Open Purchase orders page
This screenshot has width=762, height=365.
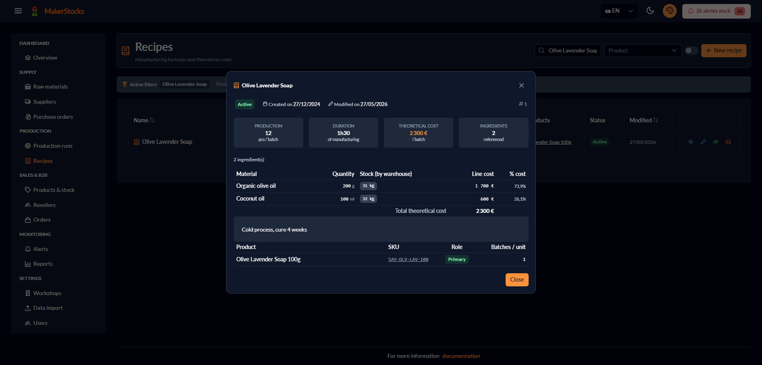[x=53, y=117]
